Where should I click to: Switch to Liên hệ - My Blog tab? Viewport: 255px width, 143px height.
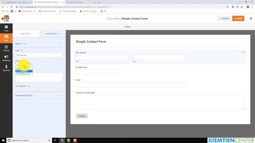point(80,2)
